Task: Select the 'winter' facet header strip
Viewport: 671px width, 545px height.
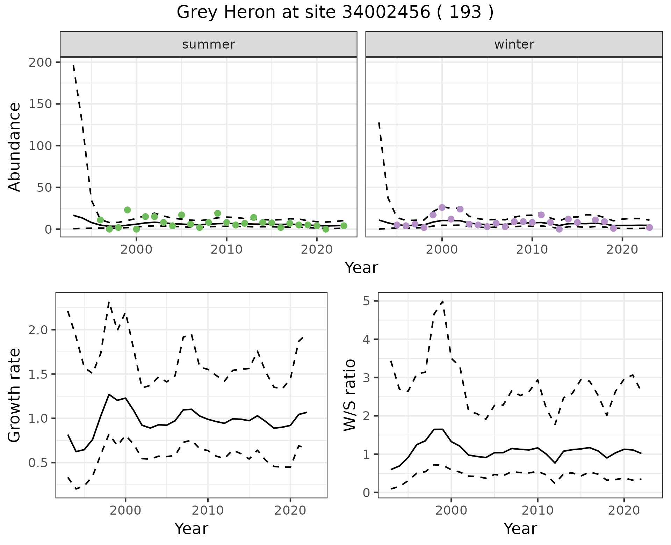Action: (x=514, y=44)
